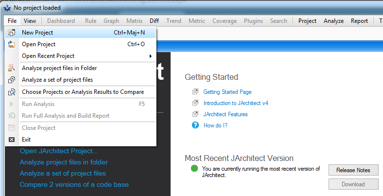Click the Run Analysis play icon

tap(12, 104)
